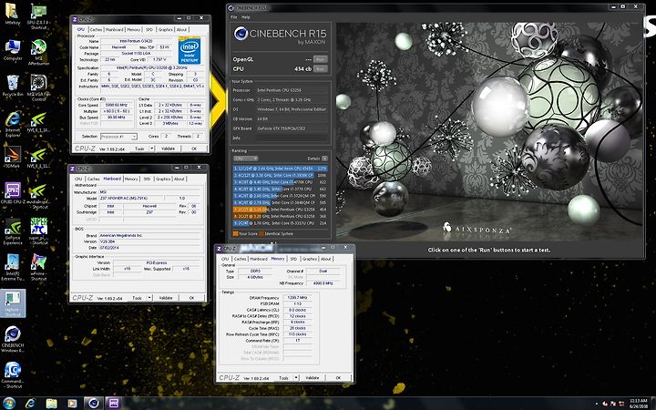Screen dimensions: 656x410
Task: Select the Core i5-3317U ranking row
Action: pos(281,223)
